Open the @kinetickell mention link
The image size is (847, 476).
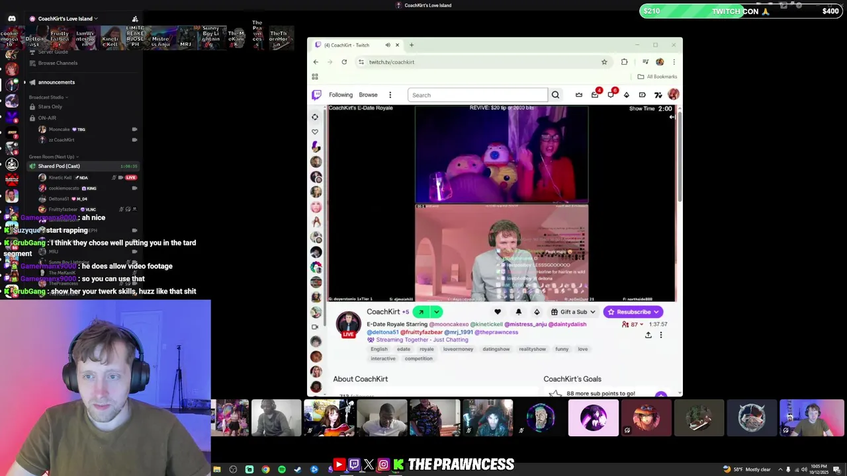486,324
